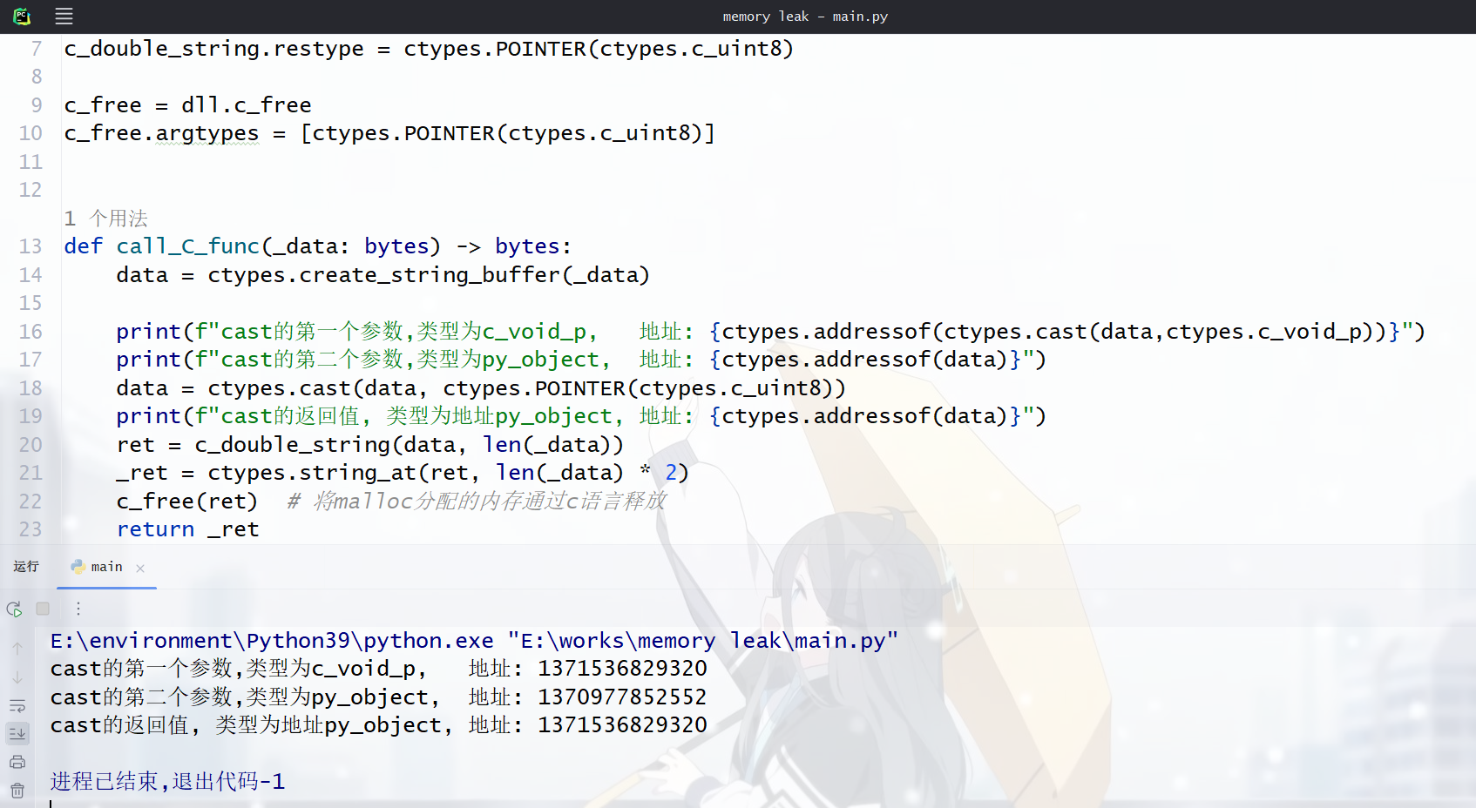Rerun the main script
Image resolution: width=1476 pixels, height=808 pixels.
(14, 609)
